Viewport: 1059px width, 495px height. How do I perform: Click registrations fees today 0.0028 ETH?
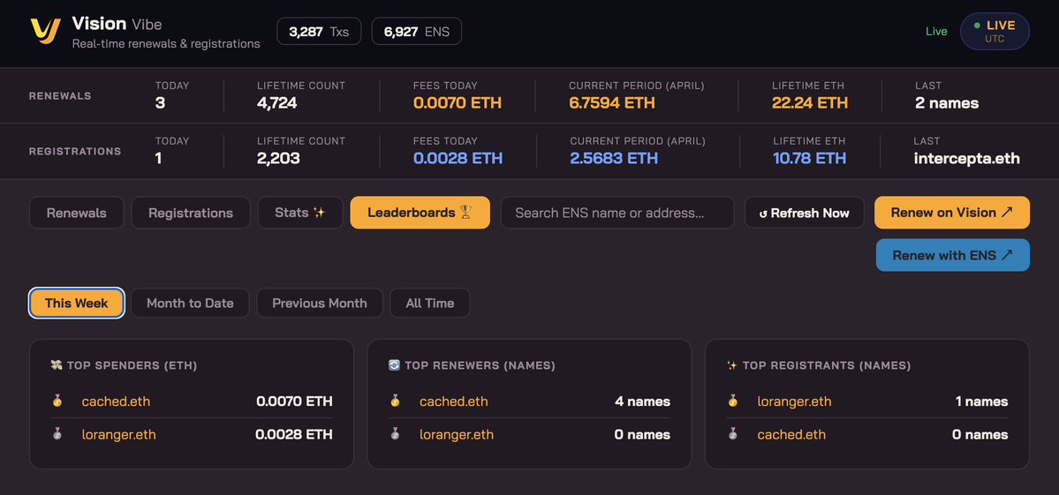458,159
